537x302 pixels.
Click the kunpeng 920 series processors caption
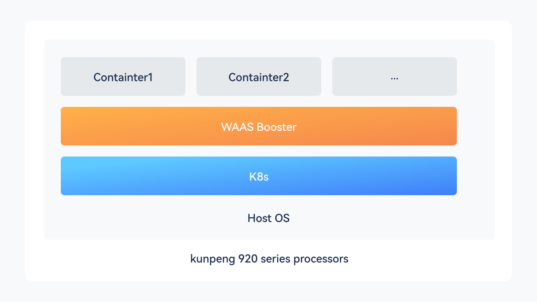pos(269,259)
